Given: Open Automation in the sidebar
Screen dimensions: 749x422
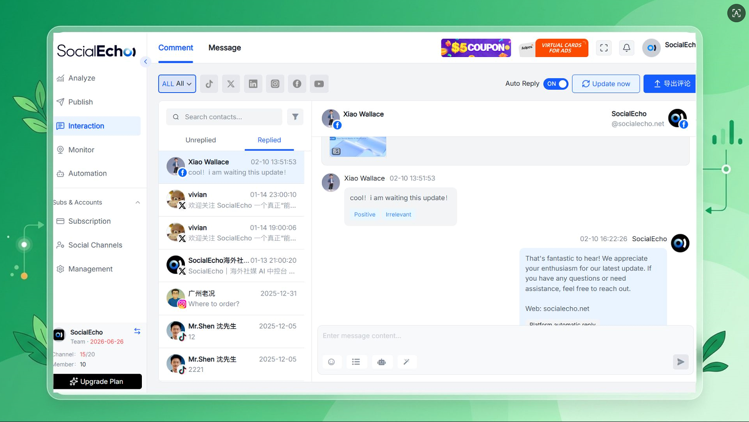Looking at the screenshot, I should 97,173.
